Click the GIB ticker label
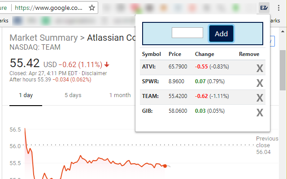This screenshot has width=287, height=179. coord(148,111)
